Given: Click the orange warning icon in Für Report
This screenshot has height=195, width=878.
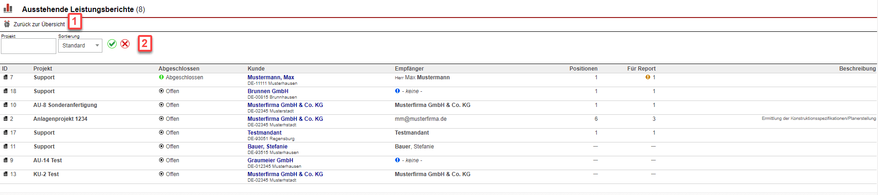Looking at the screenshot, I should 647,77.
